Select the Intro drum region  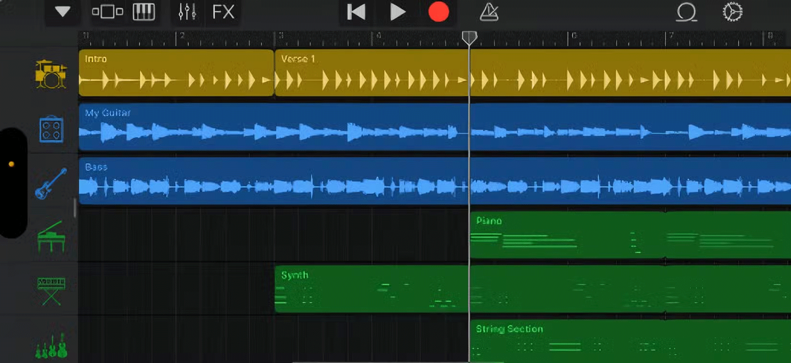coord(176,73)
